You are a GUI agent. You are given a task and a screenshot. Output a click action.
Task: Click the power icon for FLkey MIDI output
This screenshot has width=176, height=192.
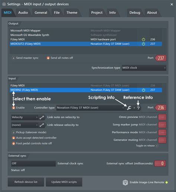143,39
